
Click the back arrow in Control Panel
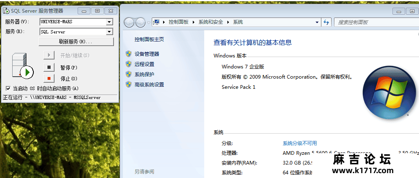pyautogui.click(x=129, y=22)
